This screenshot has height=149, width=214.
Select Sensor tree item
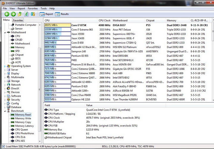(x=19, y=29)
